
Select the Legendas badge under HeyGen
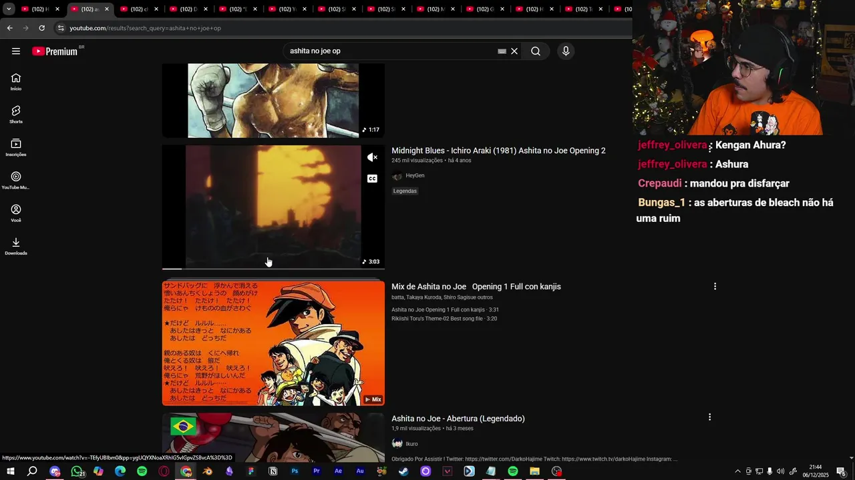tap(405, 191)
